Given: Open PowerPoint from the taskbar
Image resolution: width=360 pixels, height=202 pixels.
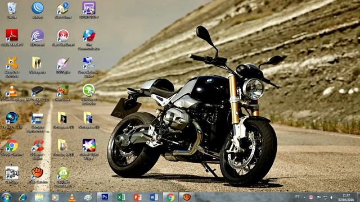Looking at the screenshot, I should (137, 197).
